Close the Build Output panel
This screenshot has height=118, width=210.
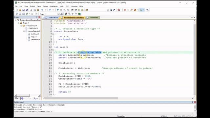pyautogui.click(x=195, y=102)
